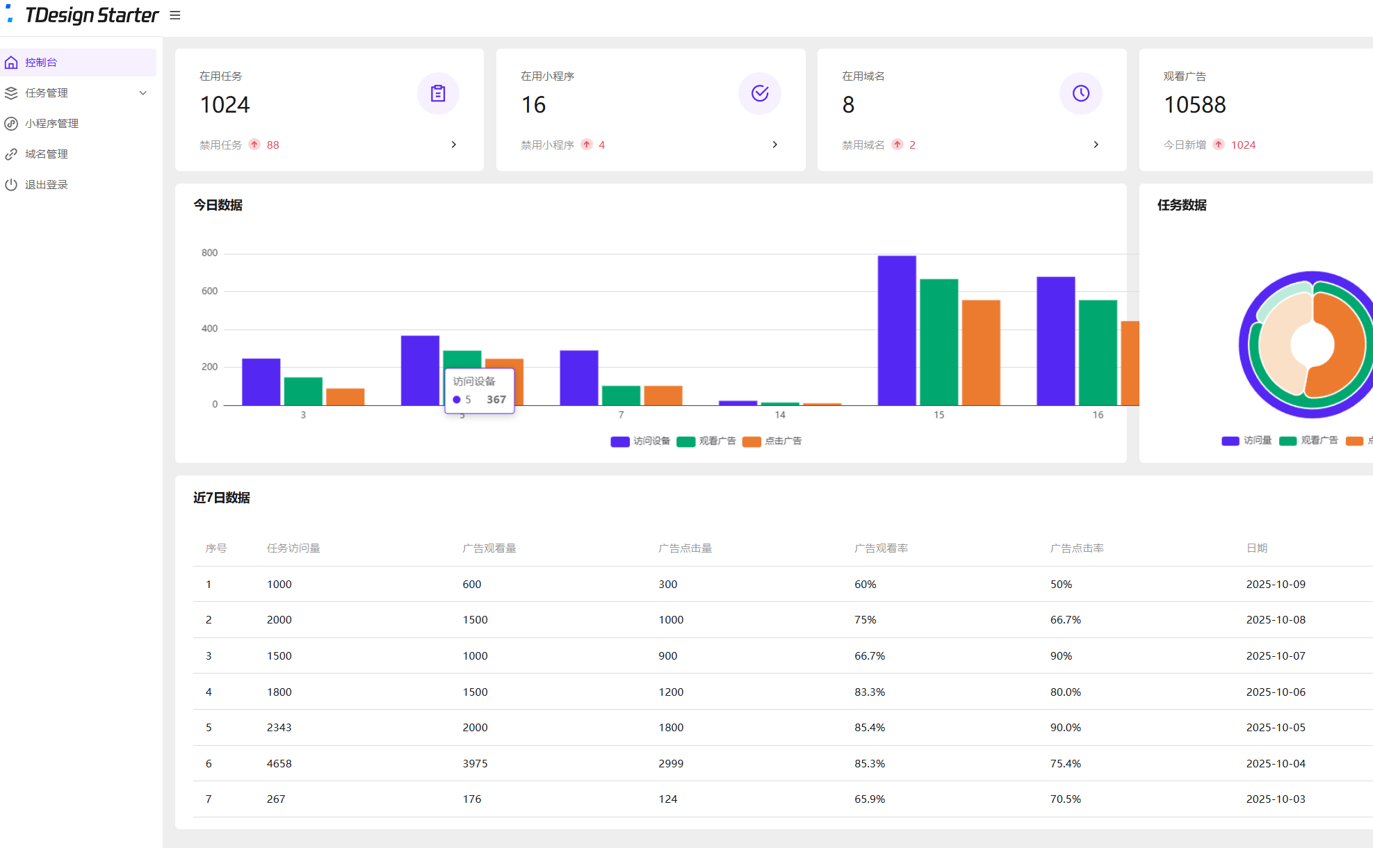Screen dimensions: 1373x848
Task: Click the power icon beside 退出登录
Action: [x=11, y=185]
